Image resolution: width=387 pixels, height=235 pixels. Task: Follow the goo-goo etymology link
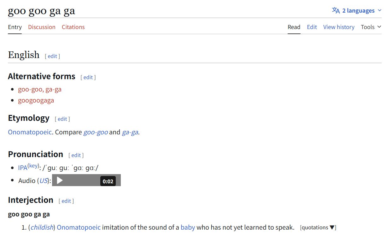pyautogui.click(x=96, y=132)
